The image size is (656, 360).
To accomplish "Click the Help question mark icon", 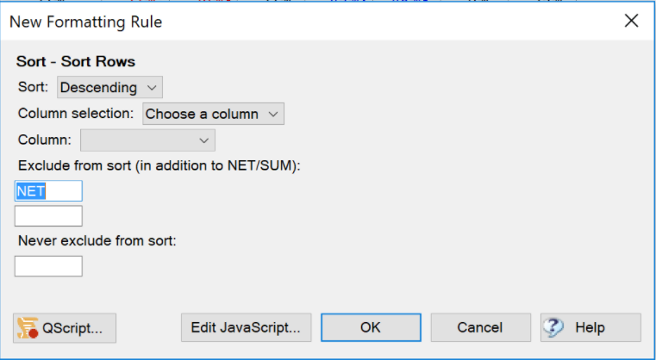I will [x=554, y=328].
